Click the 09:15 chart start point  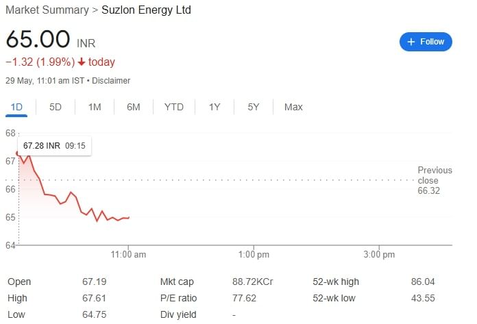click(x=18, y=153)
